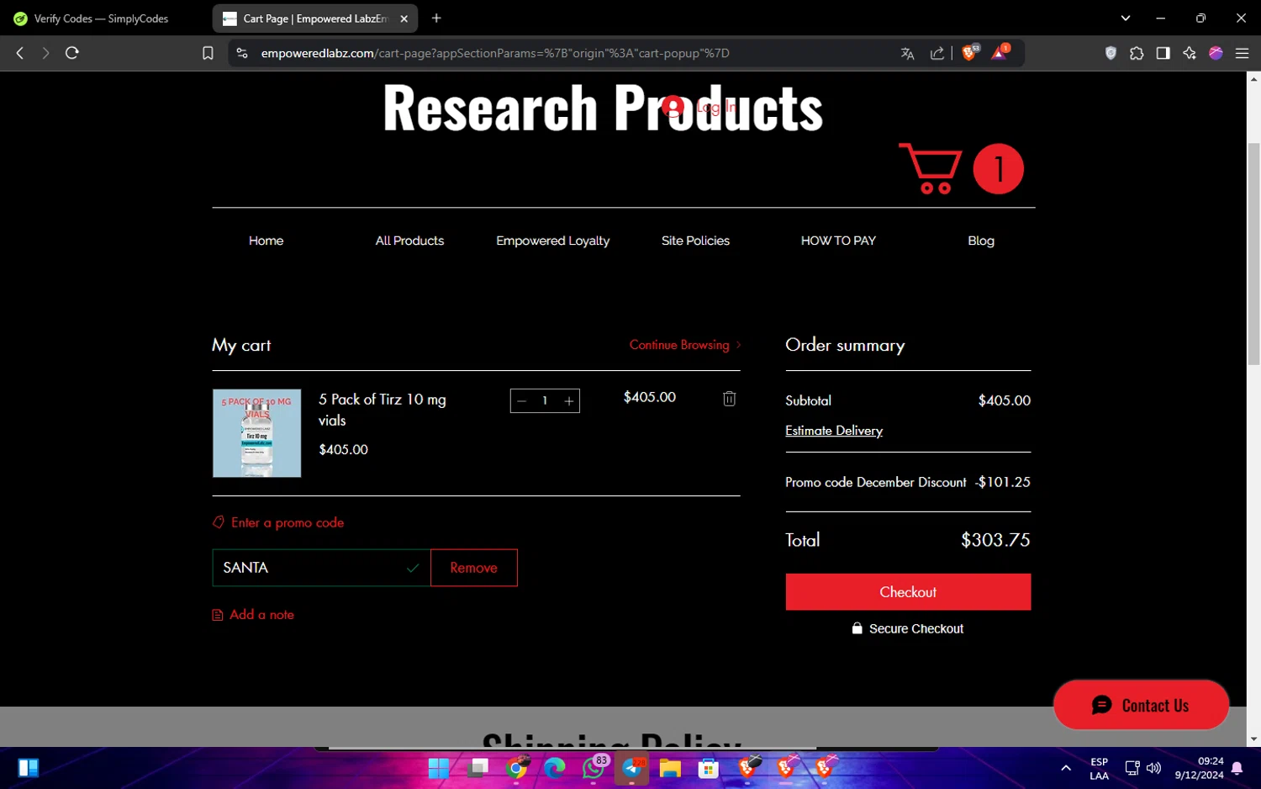Open File Explorer from the taskbar

point(670,768)
